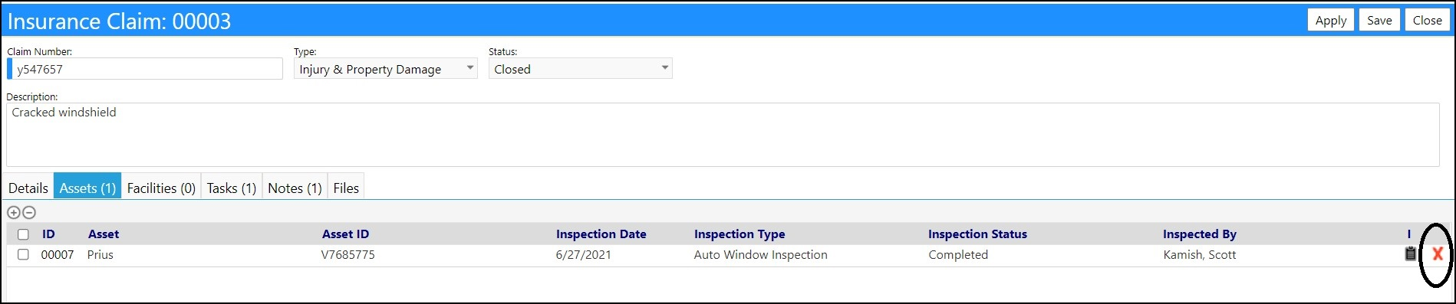Click the Save button

(x=1379, y=21)
